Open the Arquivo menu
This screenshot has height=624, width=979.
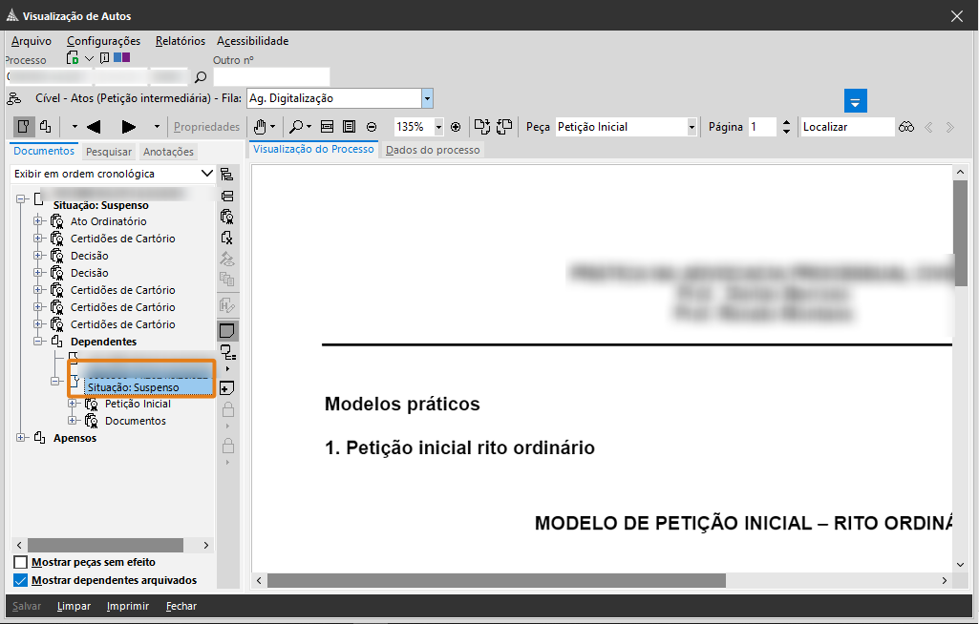click(x=32, y=41)
